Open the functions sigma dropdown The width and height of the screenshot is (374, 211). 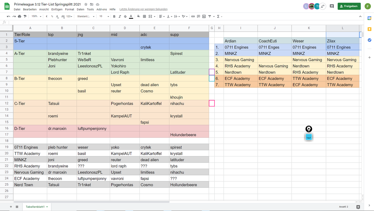pyautogui.click(x=219, y=16)
